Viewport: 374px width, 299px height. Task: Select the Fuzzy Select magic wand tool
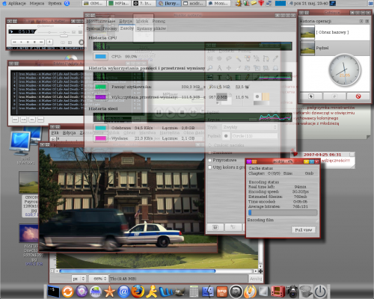click(238, 58)
